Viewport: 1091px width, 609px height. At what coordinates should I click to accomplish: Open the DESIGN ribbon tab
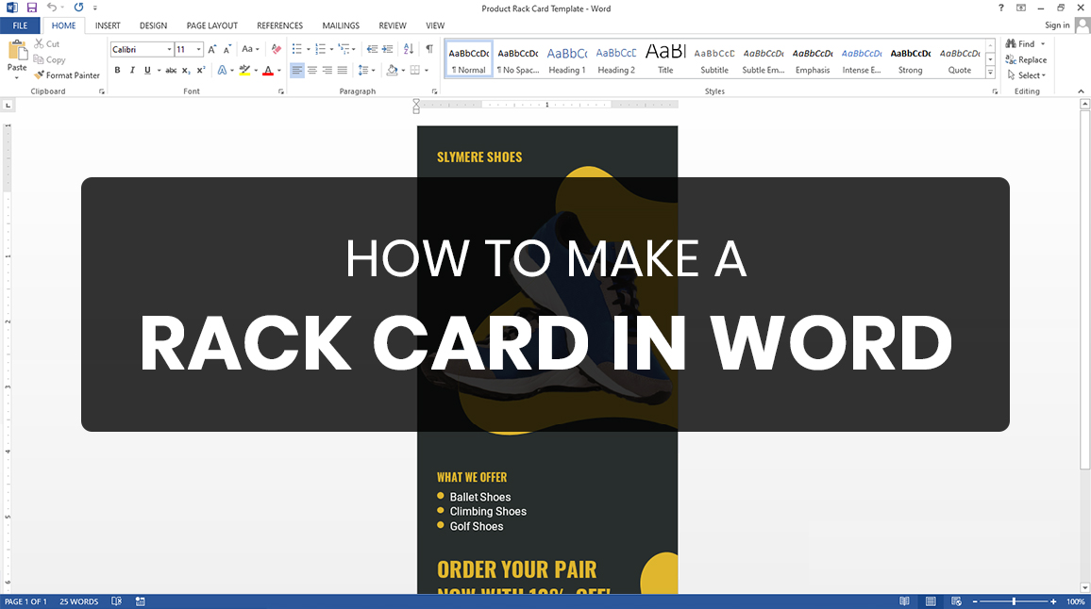point(152,25)
